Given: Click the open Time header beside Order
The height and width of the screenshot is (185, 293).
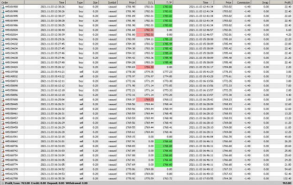Looking at the screenshot, I should (45, 2).
